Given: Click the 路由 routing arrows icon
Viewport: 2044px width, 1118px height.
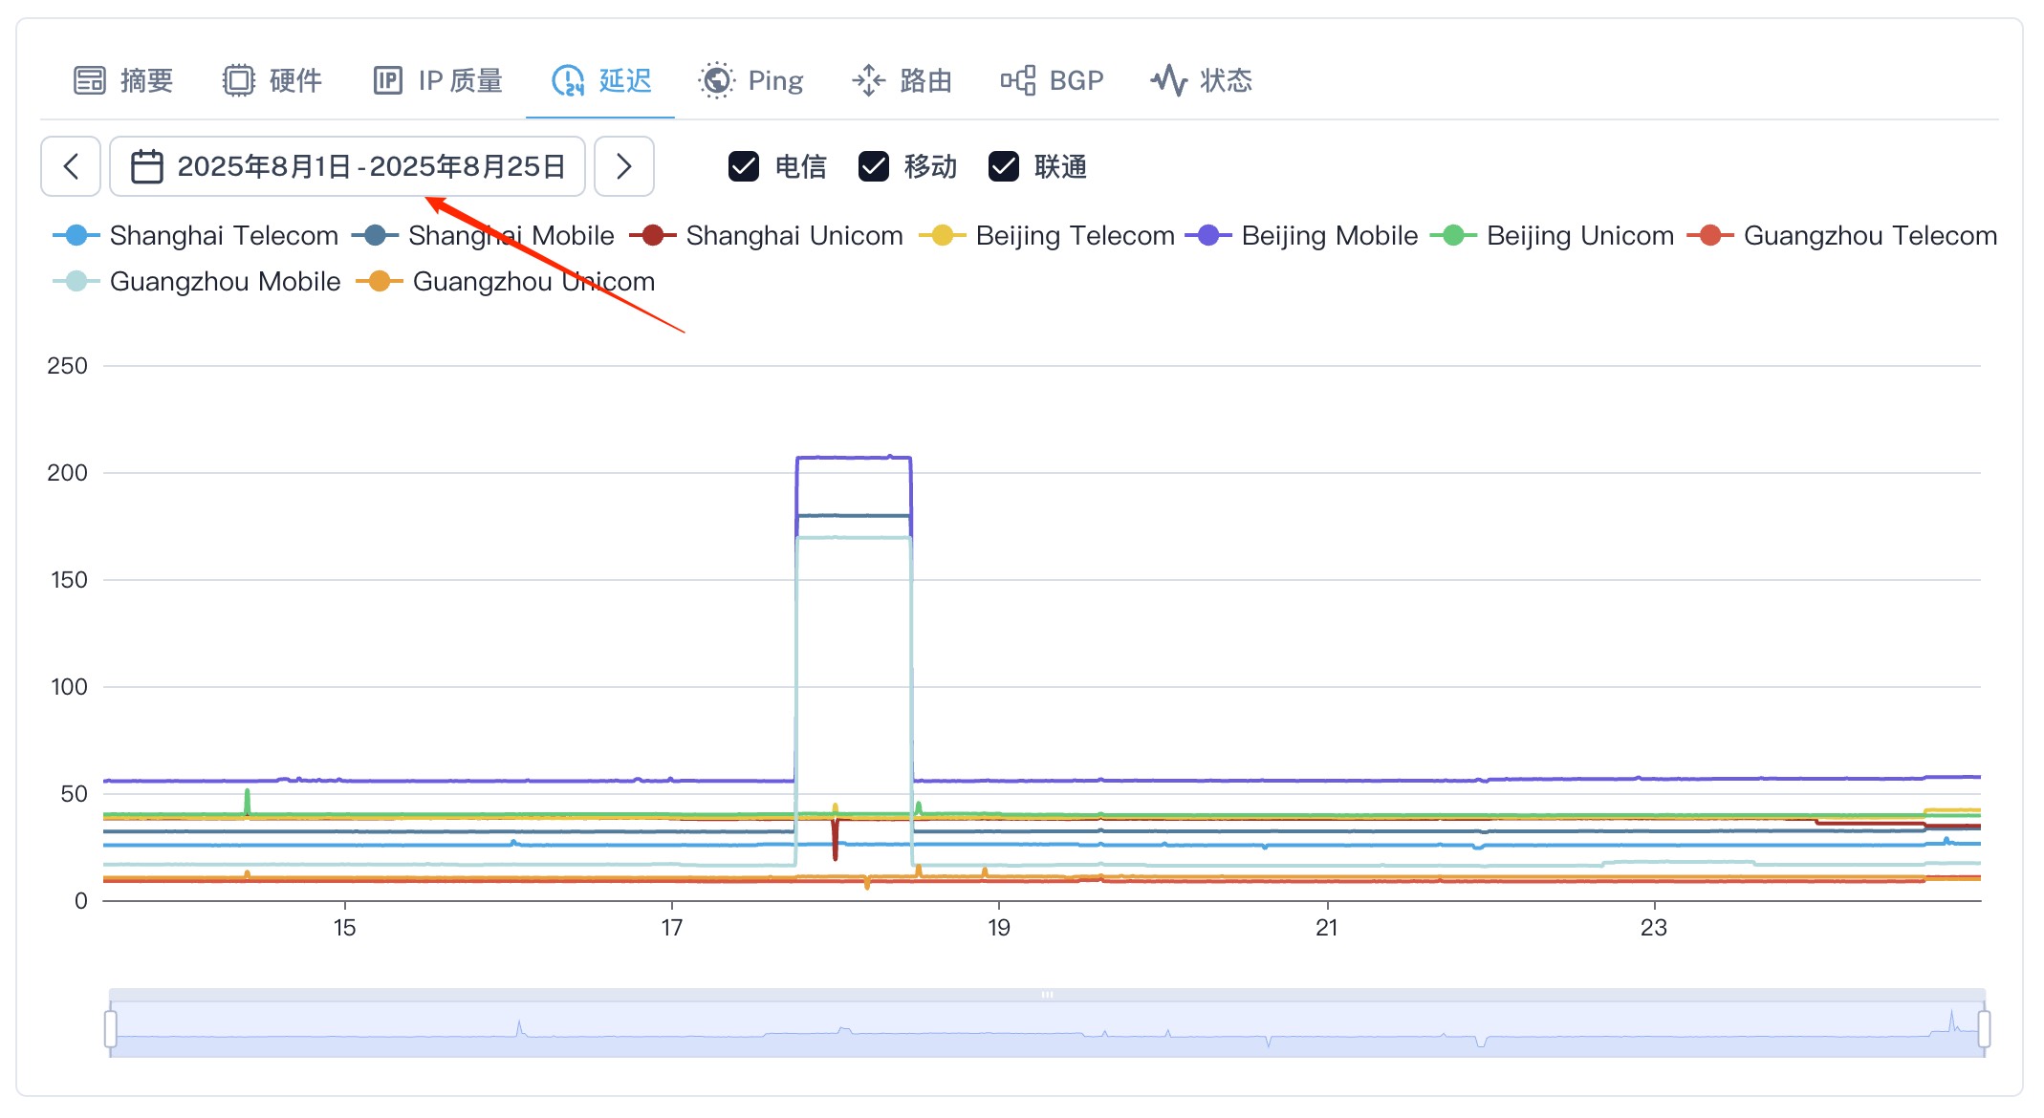Looking at the screenshot, I should click(x=868, y=80).
